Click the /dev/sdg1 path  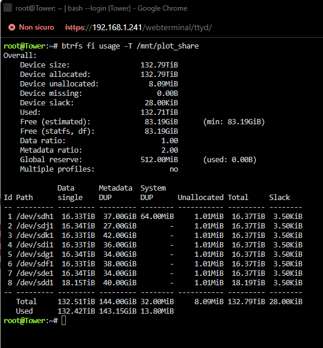(x=35, y=254)
